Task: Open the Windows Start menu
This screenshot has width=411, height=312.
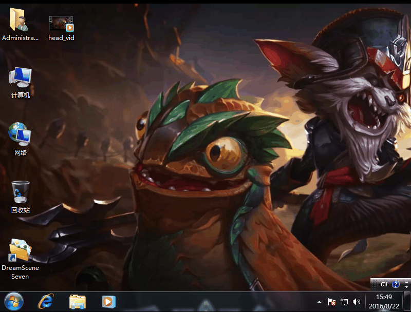Action: click(14, 302)
